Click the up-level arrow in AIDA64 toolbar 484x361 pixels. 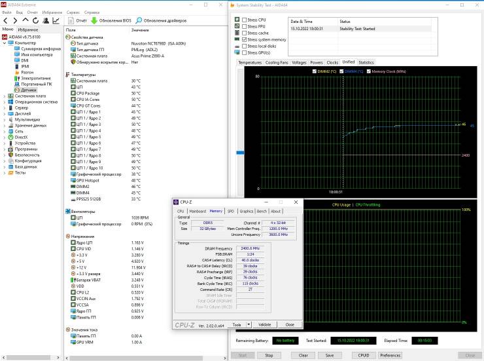[x=26, y=20]
